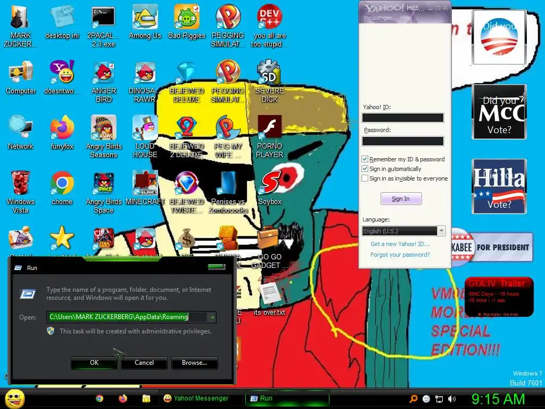The image size is (545, 409).
Task: Switch to Yahoo! Messenger taskbar button
Action: point(201,398)
